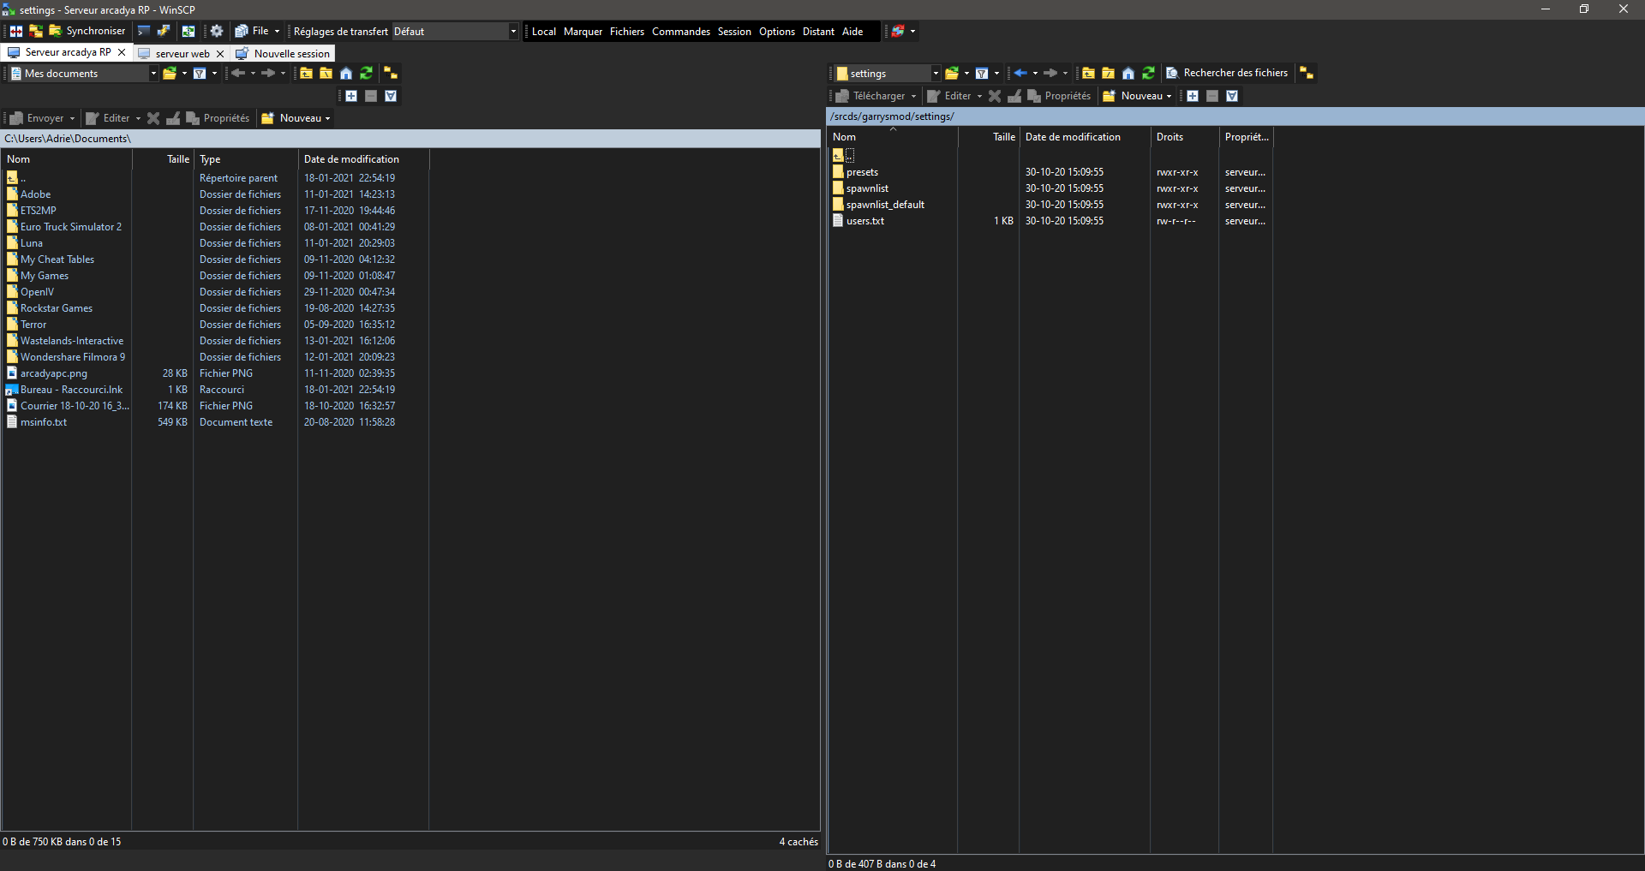This screenshot has height=871, width=1645.
Task: Click Select Files plus icon in remote panel
Action: click(1193, 96)
